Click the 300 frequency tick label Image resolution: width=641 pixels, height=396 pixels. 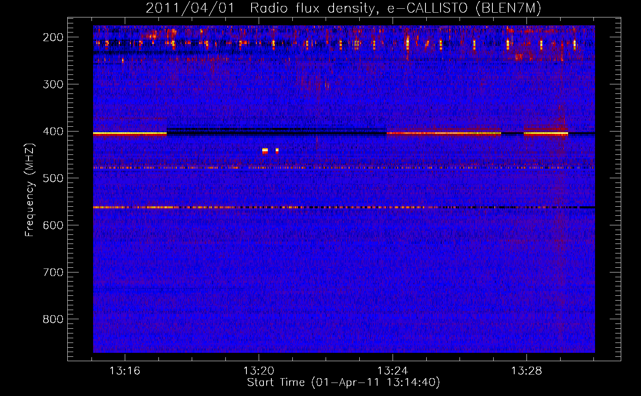tap(53, 84)
